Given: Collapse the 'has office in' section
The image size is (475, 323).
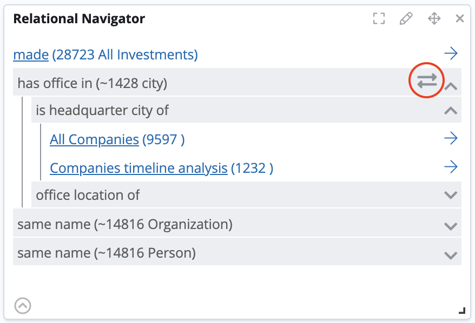Looking at the screenshot, I should click(451, 85).
